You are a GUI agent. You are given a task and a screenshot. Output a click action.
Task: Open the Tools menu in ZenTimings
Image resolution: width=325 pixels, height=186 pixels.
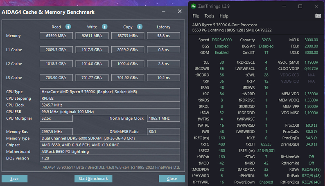point(209,16)
